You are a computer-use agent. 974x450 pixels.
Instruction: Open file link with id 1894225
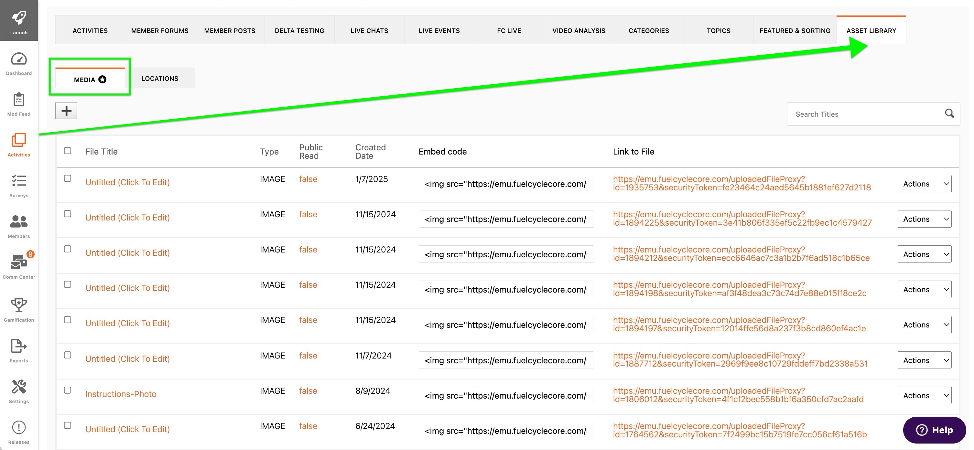point(742,219)
